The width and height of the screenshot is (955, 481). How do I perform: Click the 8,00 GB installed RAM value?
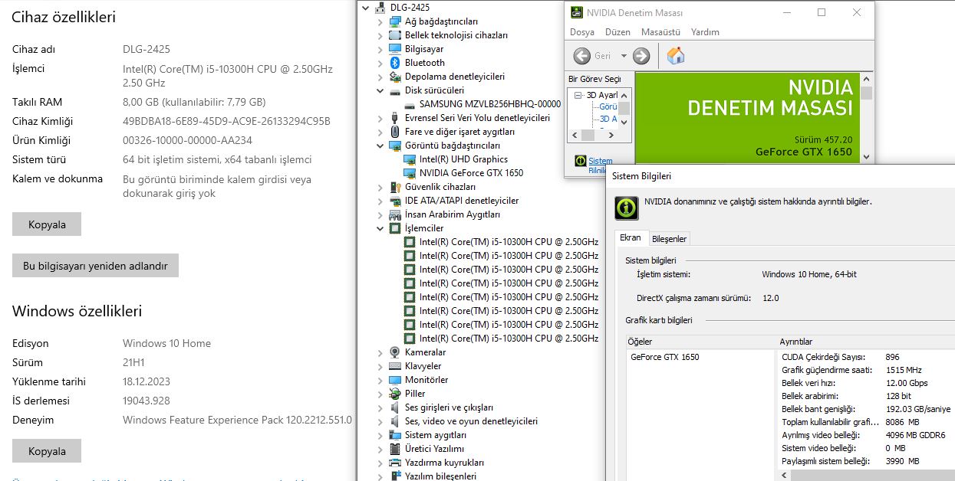point(194,102)
